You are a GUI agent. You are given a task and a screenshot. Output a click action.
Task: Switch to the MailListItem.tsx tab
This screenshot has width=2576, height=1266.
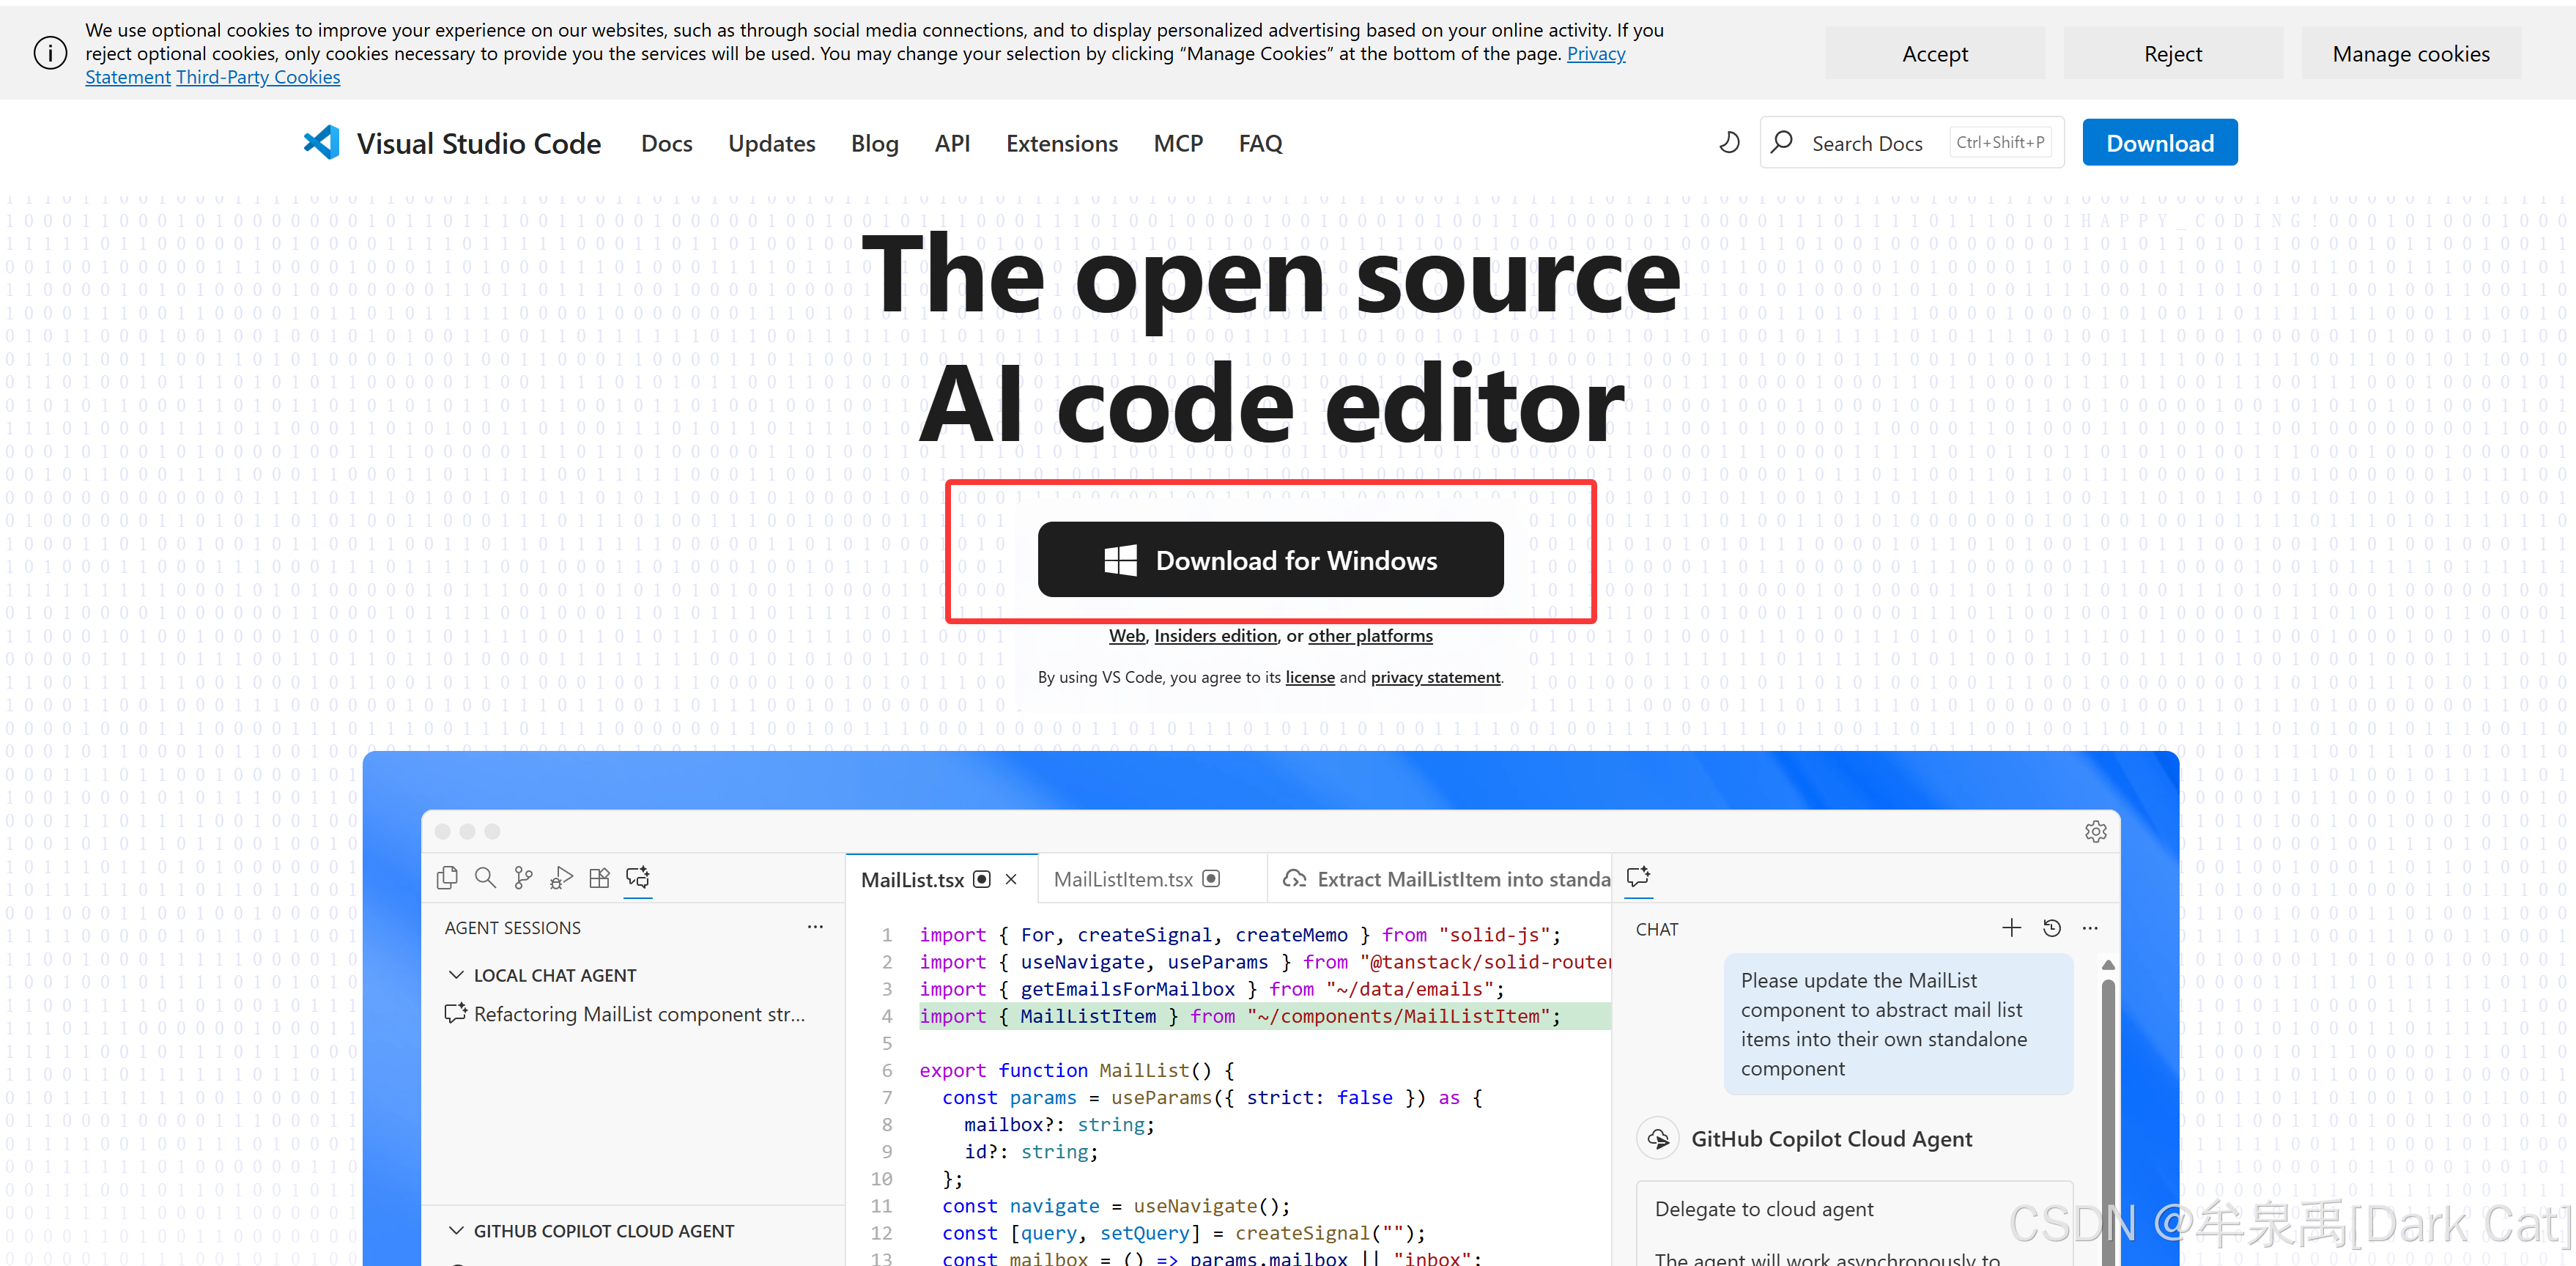[x=1123, y=879]
